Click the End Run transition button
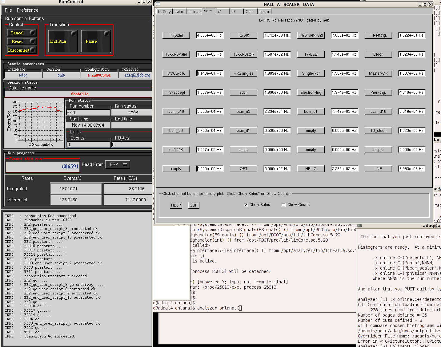The height and width of the screenshot is (347, 441). click(x=63, y=41)
